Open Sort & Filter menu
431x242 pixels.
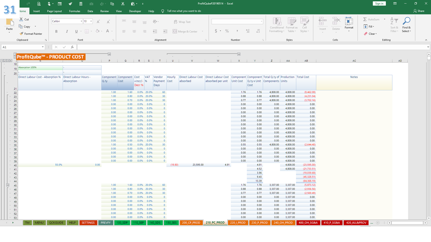(394, 25)
